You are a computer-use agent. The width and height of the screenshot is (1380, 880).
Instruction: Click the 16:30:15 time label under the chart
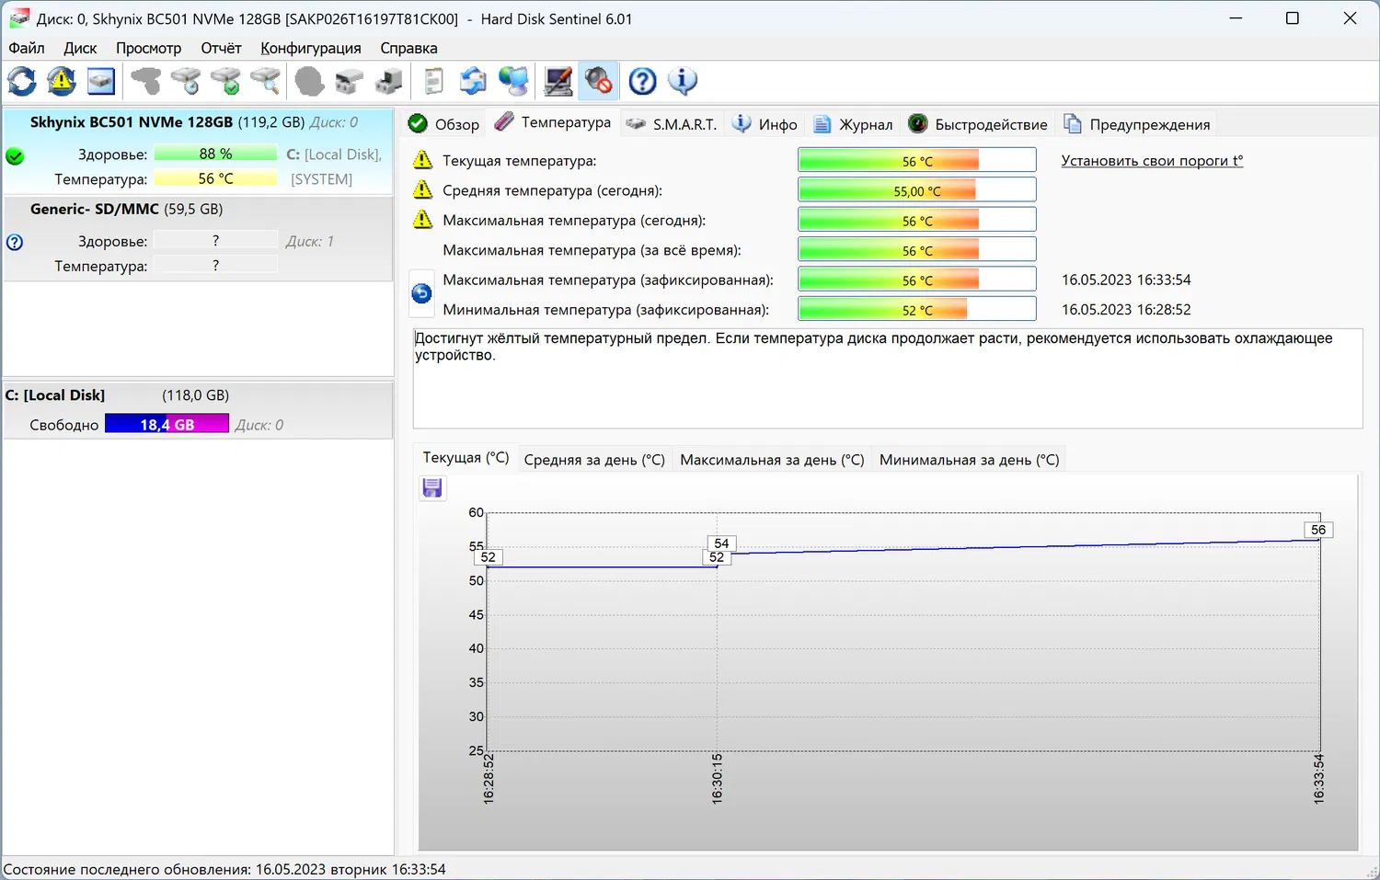click(x=718, y=779)
